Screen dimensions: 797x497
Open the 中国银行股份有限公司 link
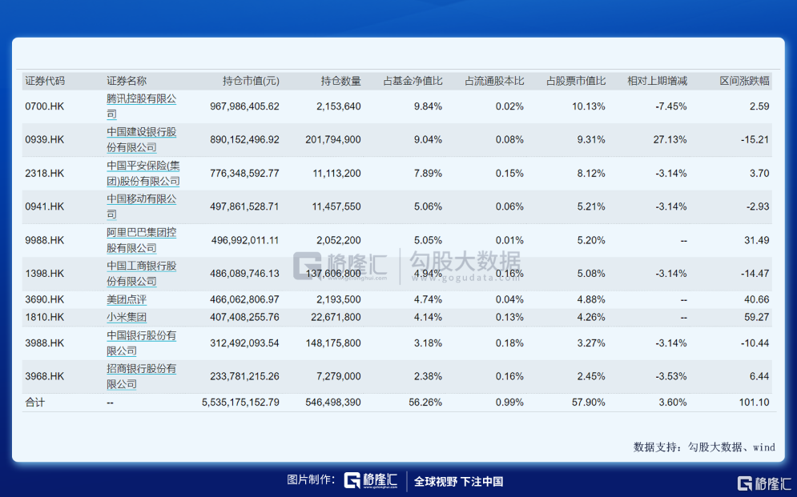pos(141,343)
